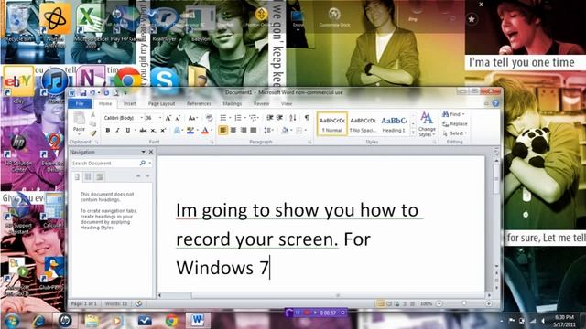Open the File tab

tap(80, 103)
